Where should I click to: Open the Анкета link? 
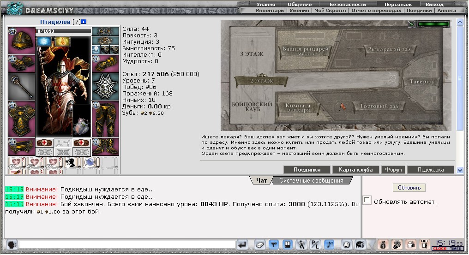[x=446, y=10]
